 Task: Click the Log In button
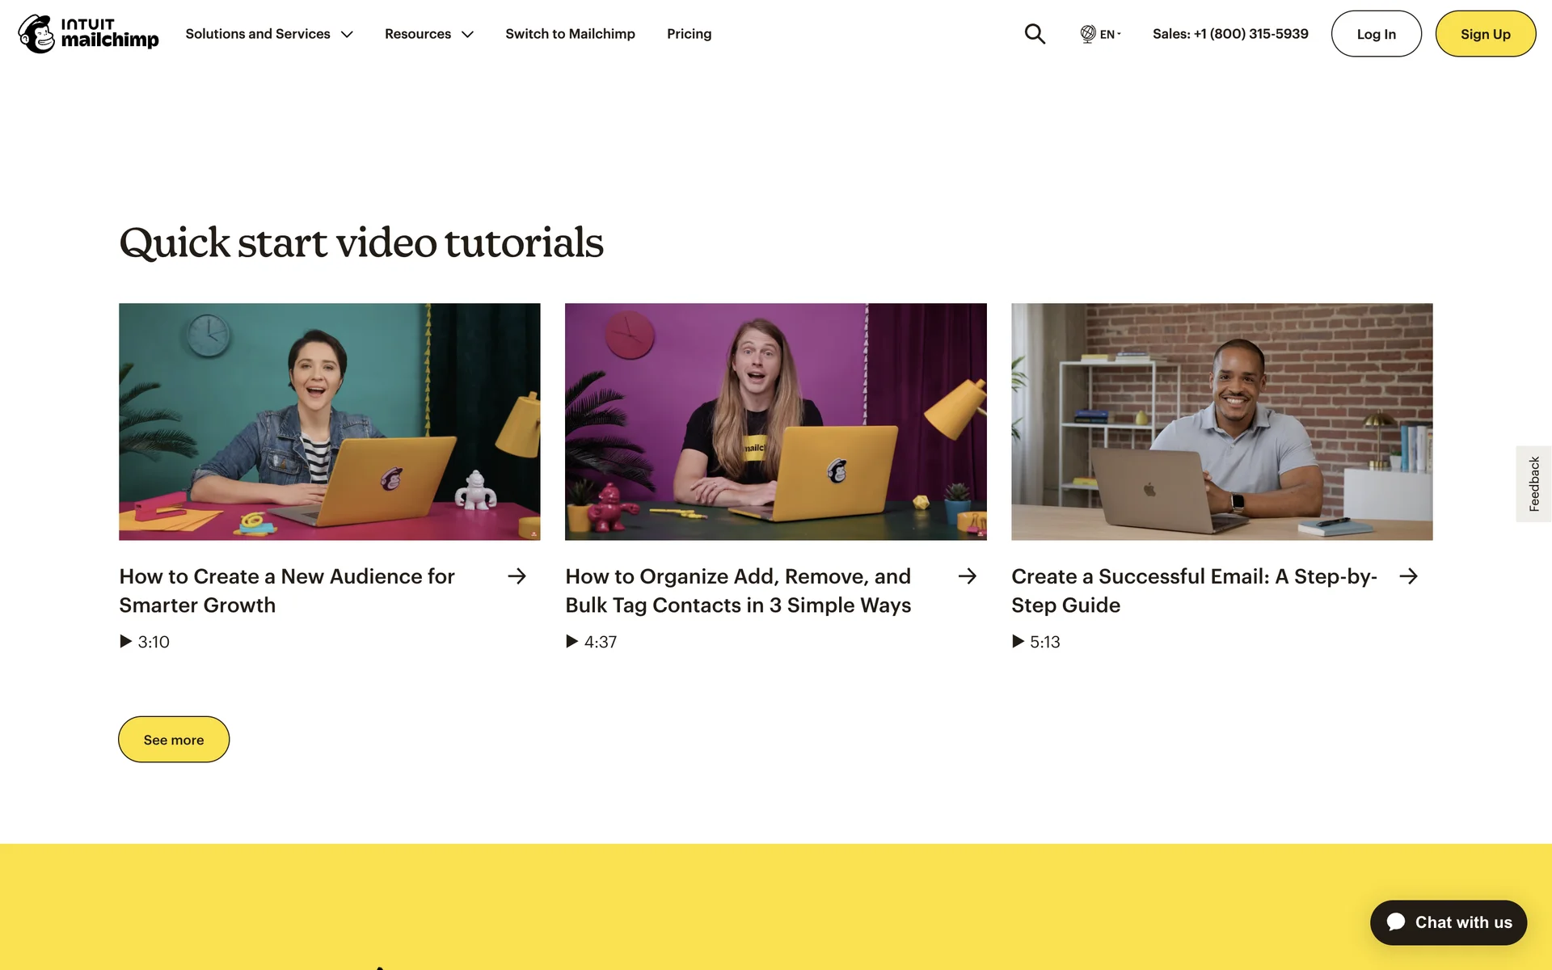[1376, 34]
